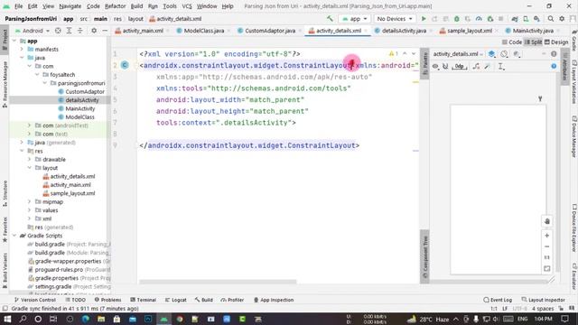This screenshot has width=578, height=325.
Task: Build the project with the hammer icon
Action: 330,19
